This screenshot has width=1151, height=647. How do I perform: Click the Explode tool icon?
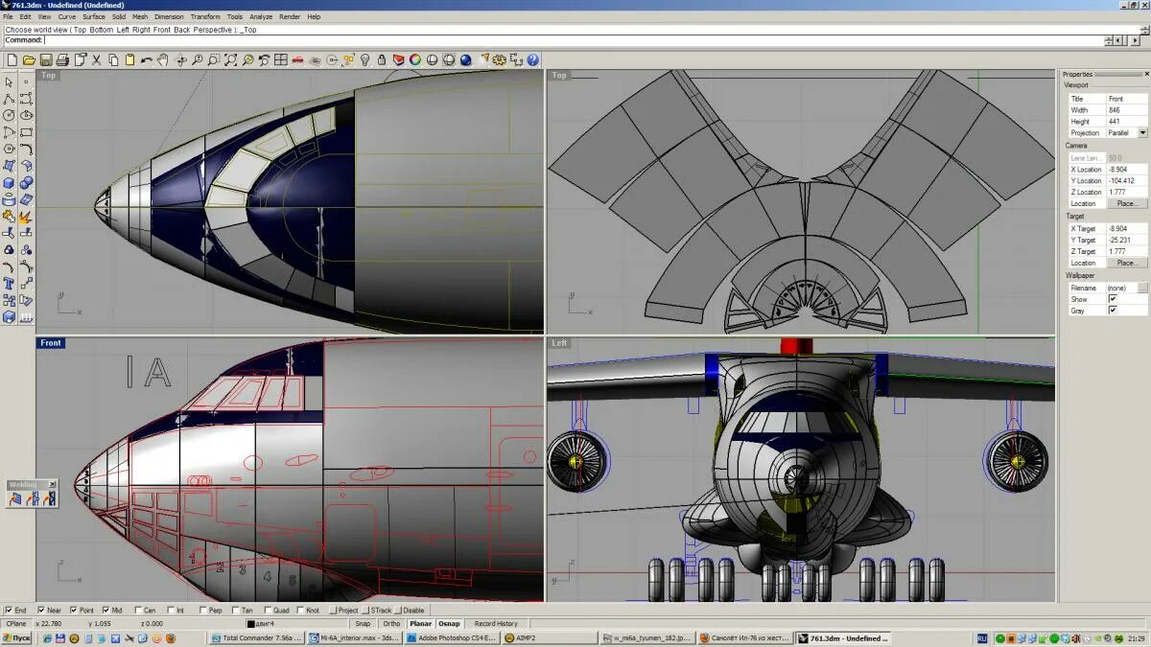pyautogui.click(x=26, y=217)
